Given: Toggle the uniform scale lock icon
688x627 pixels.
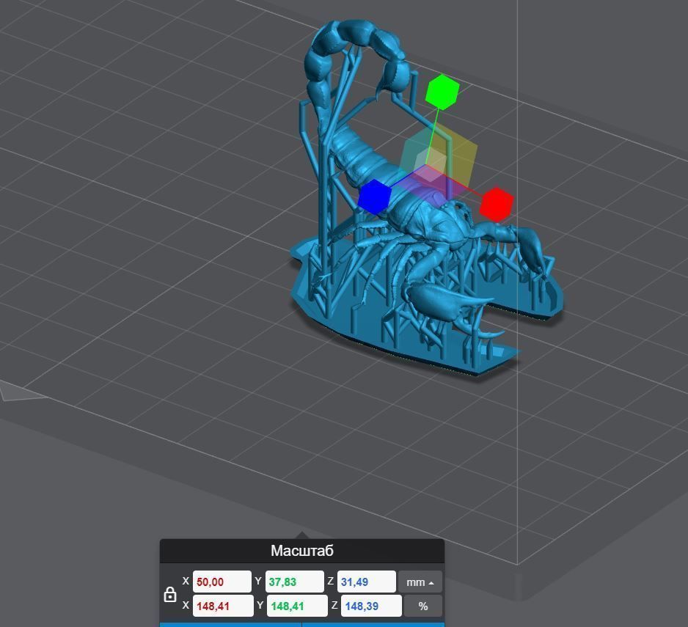Looking at the screenshot, I should click(170, 595).
